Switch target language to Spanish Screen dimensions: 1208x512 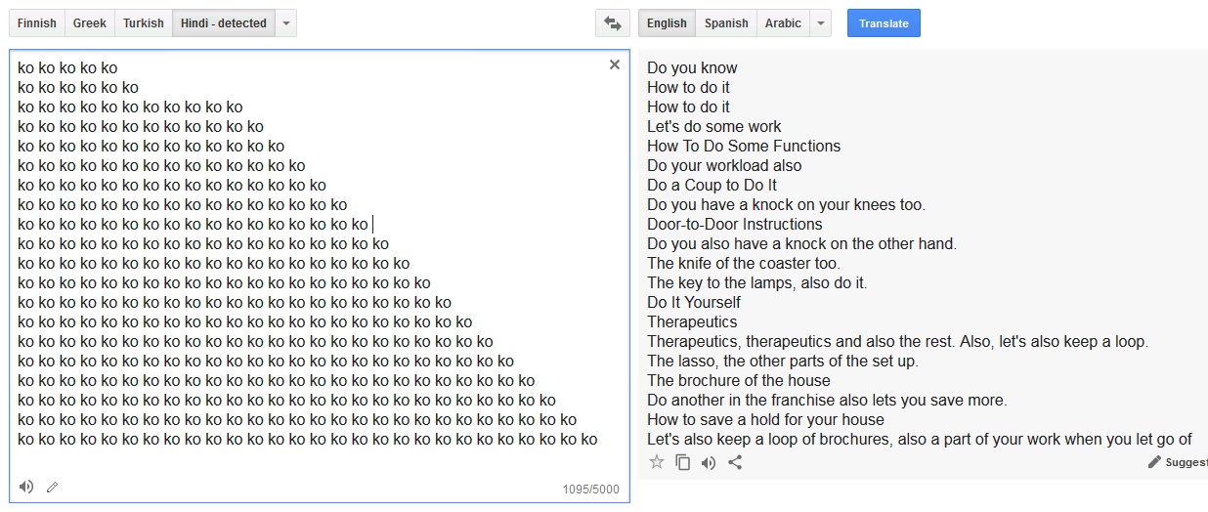(726, 23)
